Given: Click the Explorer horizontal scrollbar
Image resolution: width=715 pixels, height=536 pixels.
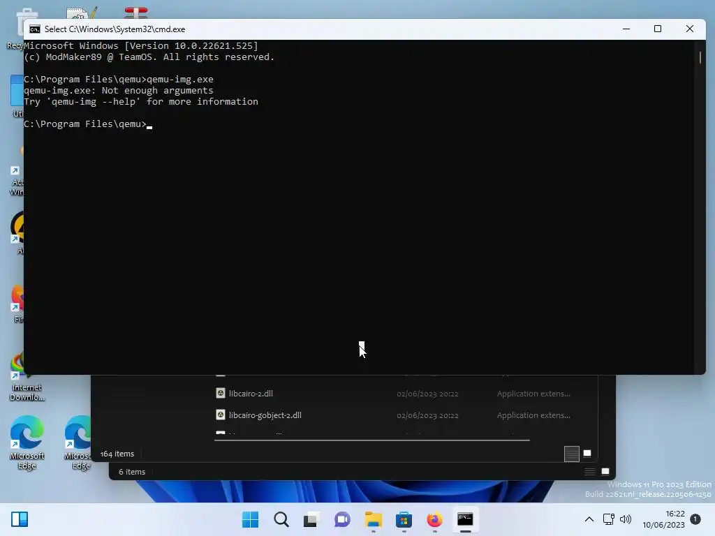Looking at the screenshot, I should (x=372, y=440).
